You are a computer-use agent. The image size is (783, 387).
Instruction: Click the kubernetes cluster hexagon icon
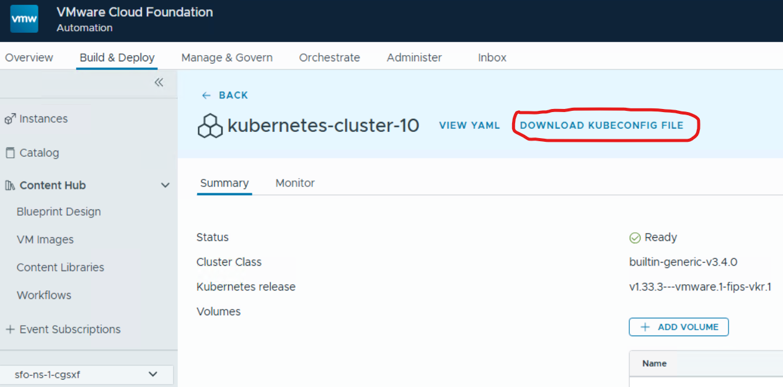(210, 126)
